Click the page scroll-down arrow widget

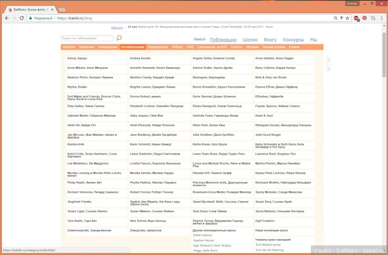[x=328, y=69]
